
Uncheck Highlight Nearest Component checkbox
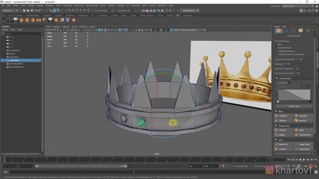point(277,54)
